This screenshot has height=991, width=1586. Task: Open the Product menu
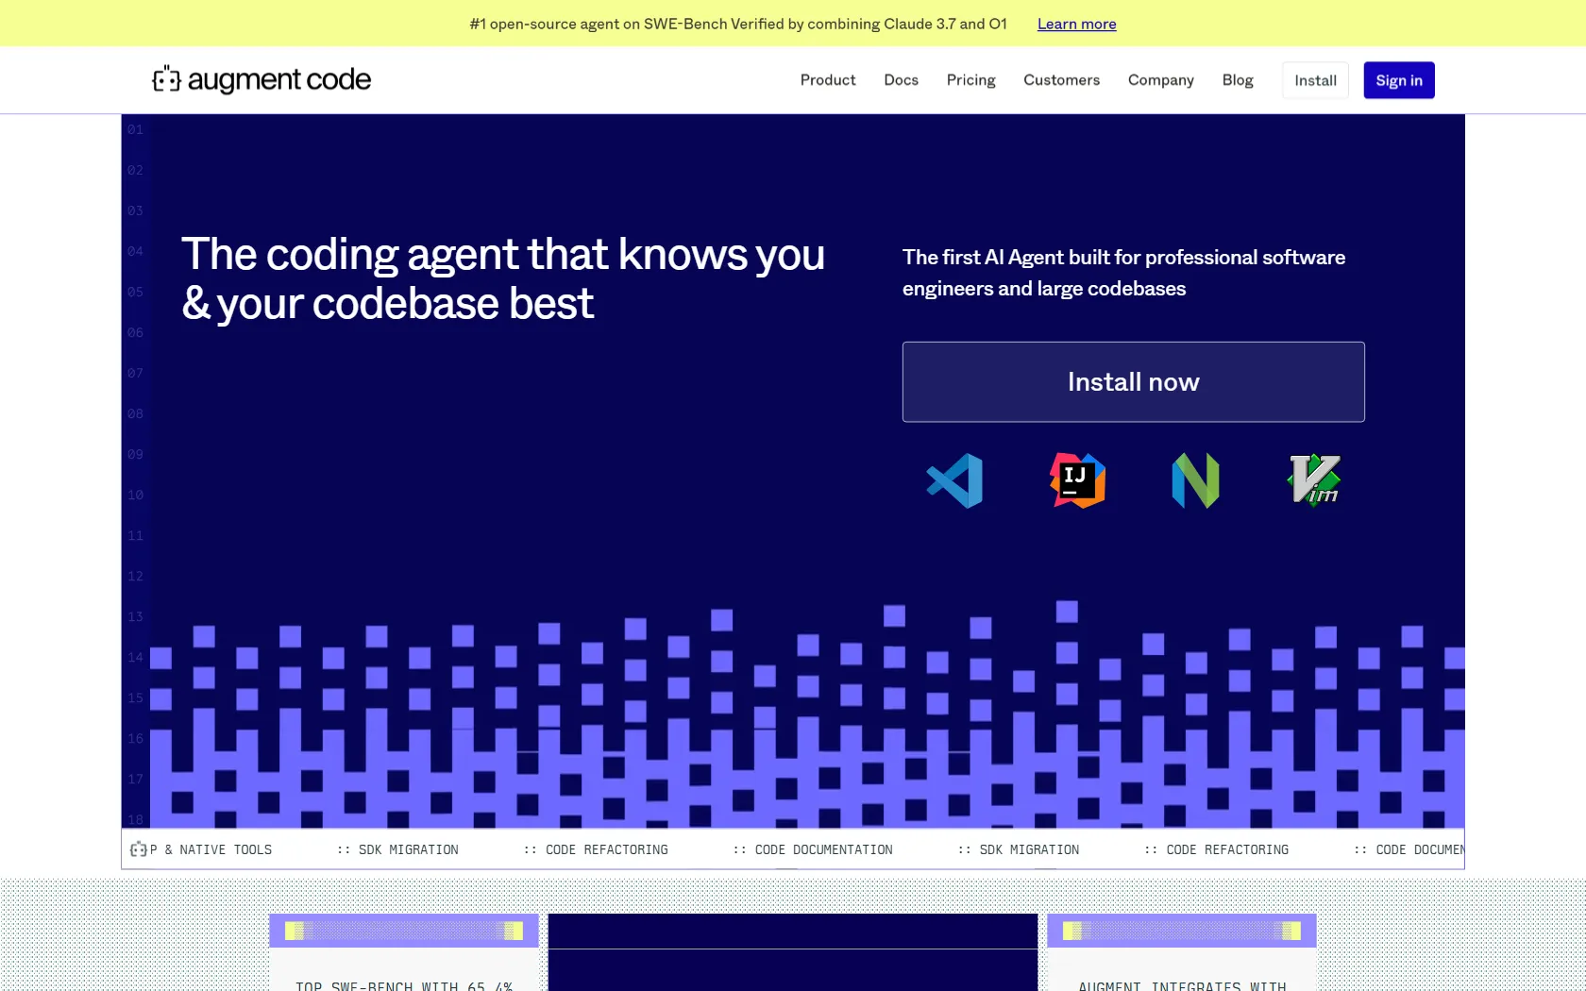828,80
